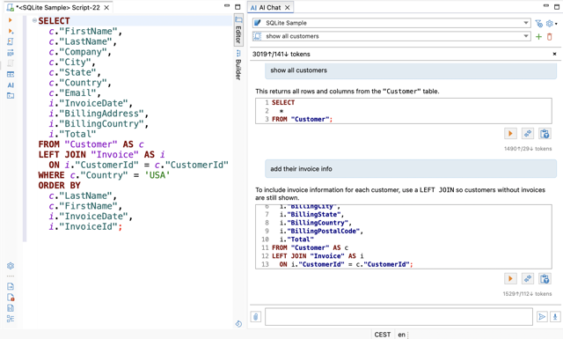The height and width of the screenshot is (339, 563).
Task: Start voice input with microphone icon
Action: (x=555, y=317)
